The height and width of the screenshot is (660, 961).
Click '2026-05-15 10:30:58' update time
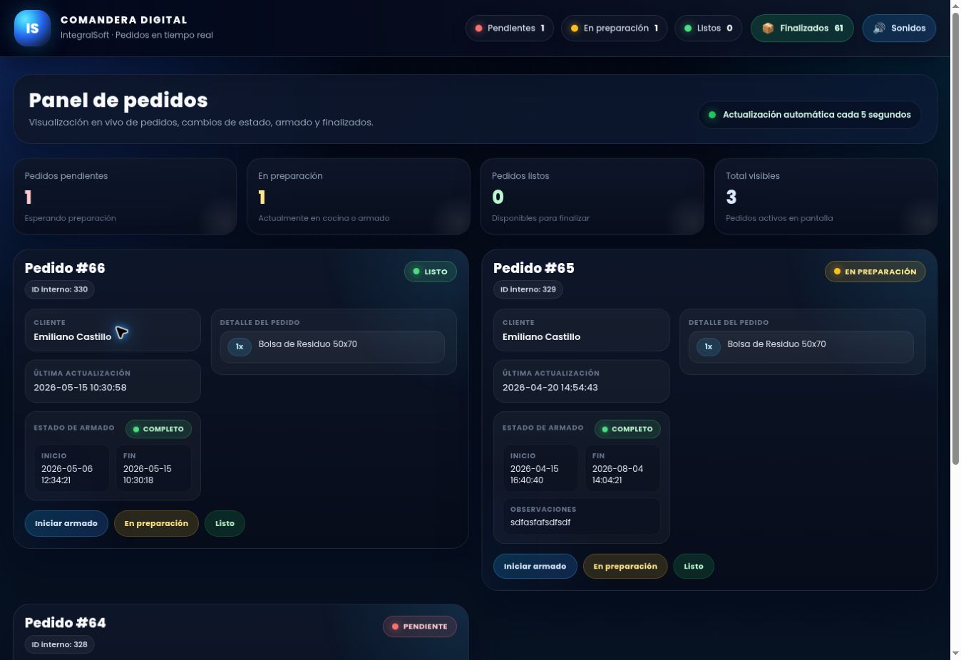click(80, 388)
